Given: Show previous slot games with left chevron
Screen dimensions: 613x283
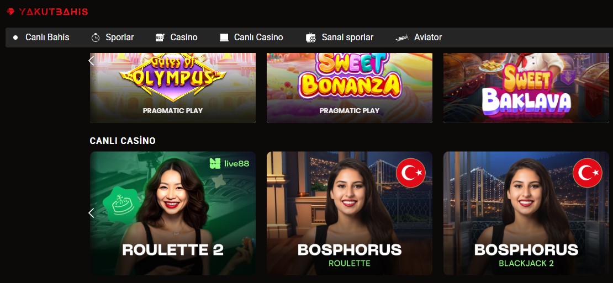Looking at the screenshot, I should tap(92, 61).
